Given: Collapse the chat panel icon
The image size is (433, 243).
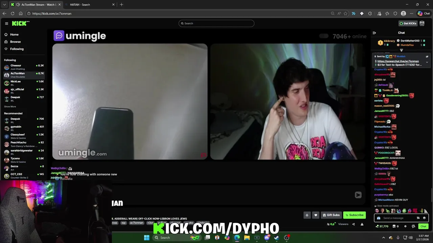Looking at the screenshot, I should point(374,33).
